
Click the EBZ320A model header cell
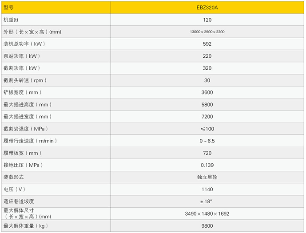pyautogui.click(x=207, y=7)
